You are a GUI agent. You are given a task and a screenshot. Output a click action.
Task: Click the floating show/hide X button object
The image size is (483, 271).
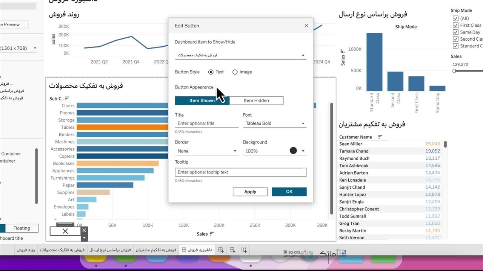pyautogui.click(x=65, y=231)
